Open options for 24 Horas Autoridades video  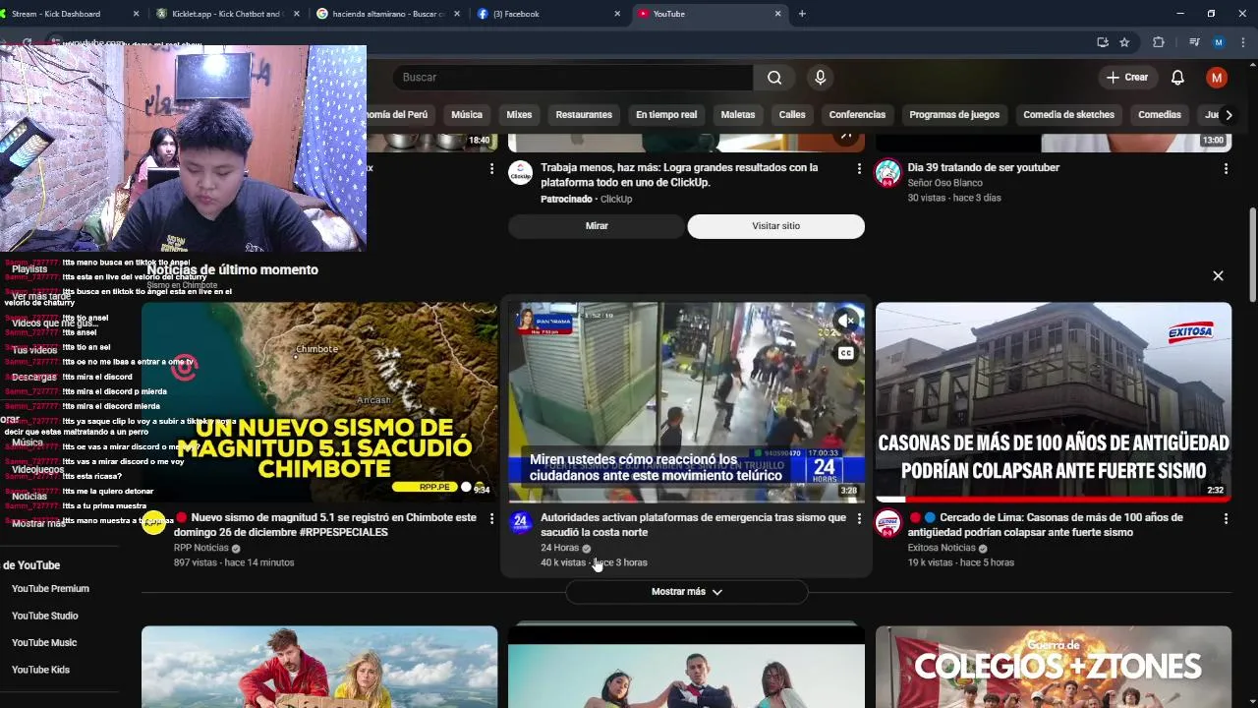(x=859, y=518)
